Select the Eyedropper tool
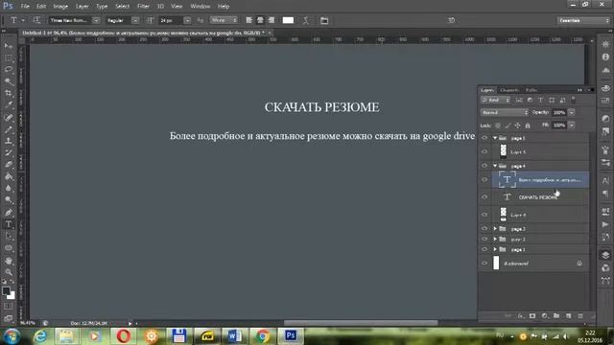The height and width of the screenshot is (345, 614). click(9, 104)
